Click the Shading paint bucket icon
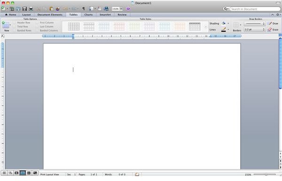The height and width of the screenshot is (181, 282). pos(224,23)
